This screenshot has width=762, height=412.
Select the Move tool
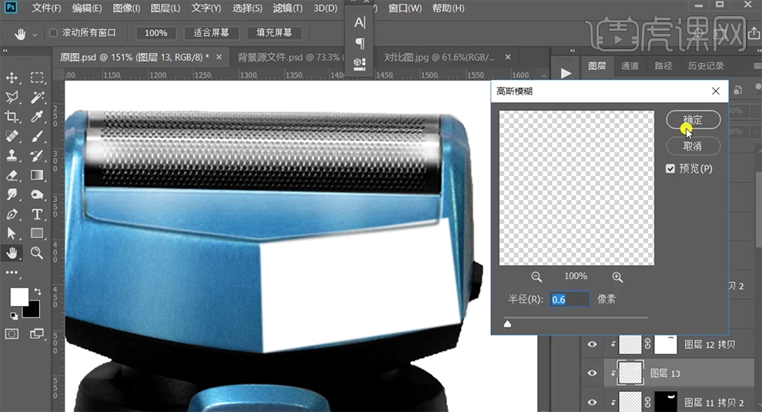[x=12, y=78]
